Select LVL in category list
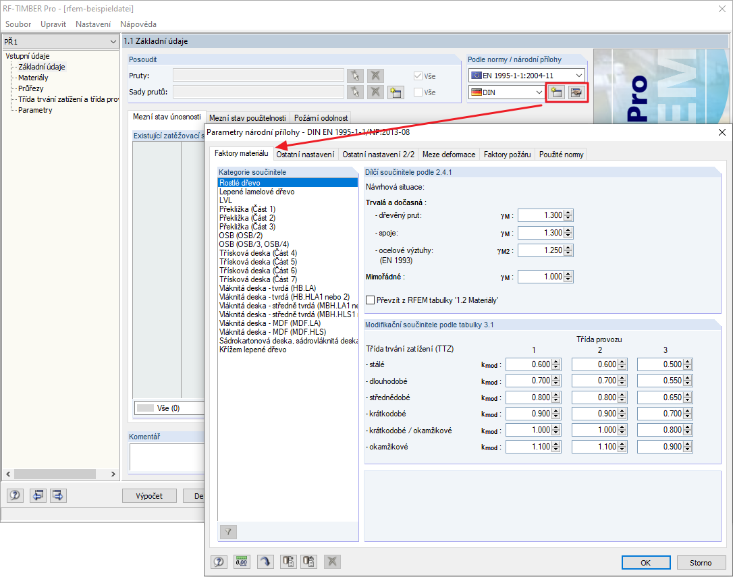 click(x=288, y=200)
